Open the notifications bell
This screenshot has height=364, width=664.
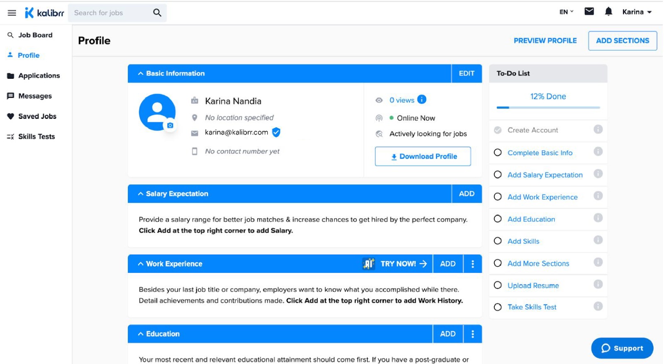[608, 12]
